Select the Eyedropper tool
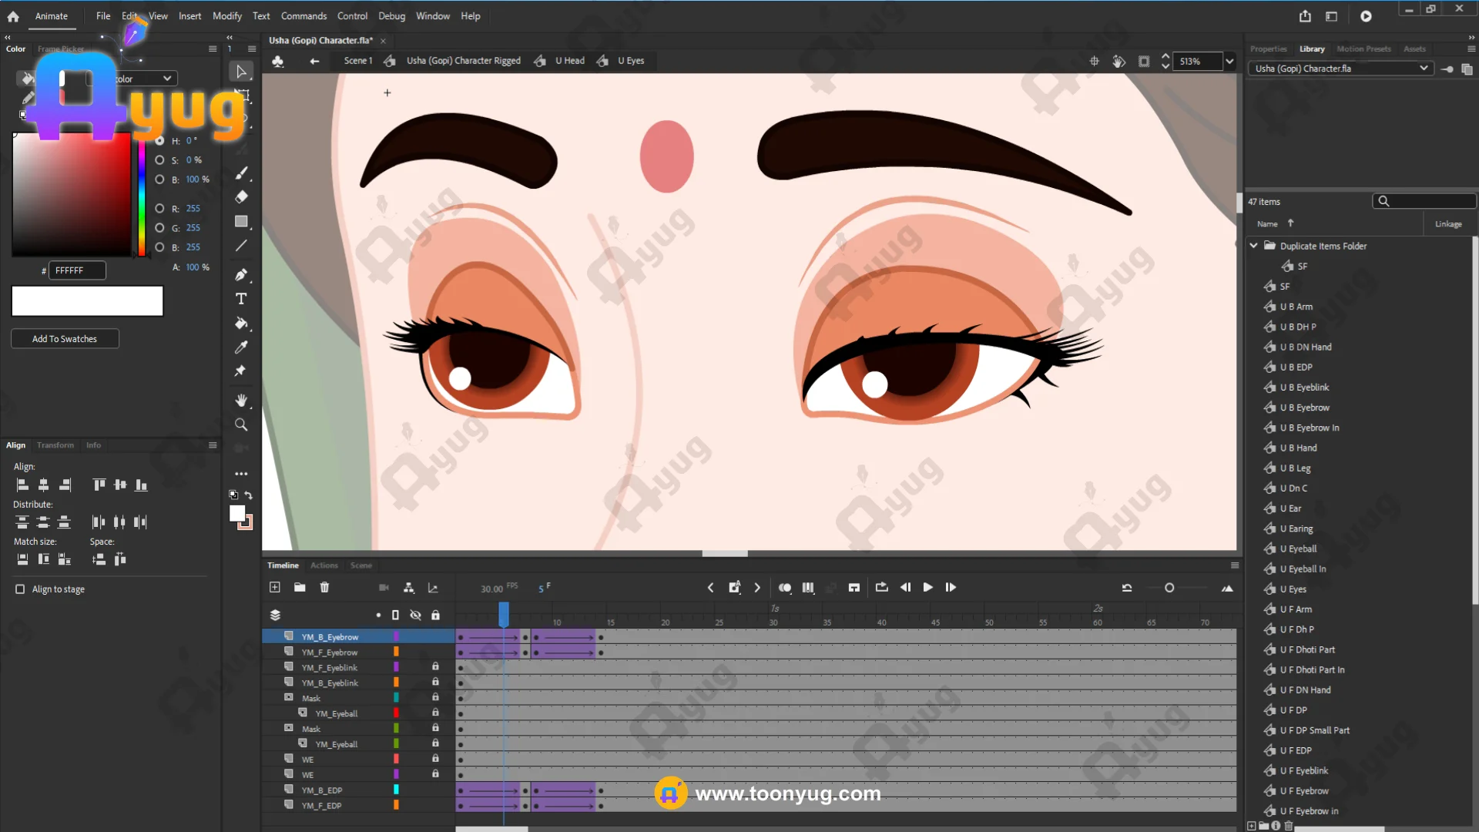Image resolution: width=1479 pixels, height=832 pixels. coord(241,347)
